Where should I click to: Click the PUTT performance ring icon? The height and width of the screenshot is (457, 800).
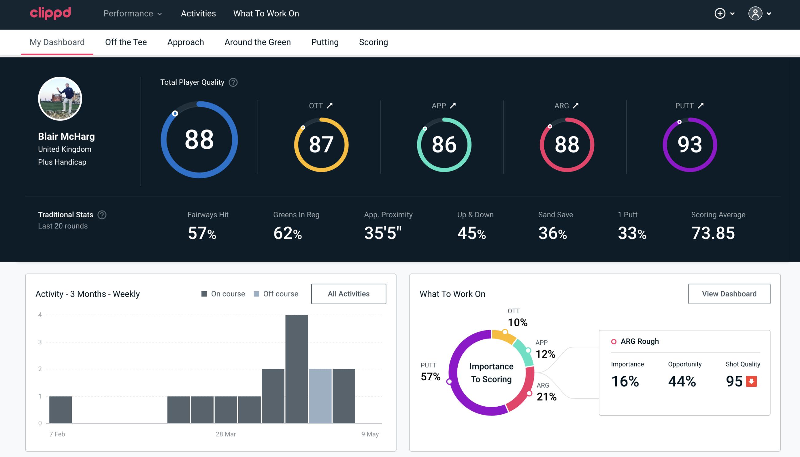689,143
